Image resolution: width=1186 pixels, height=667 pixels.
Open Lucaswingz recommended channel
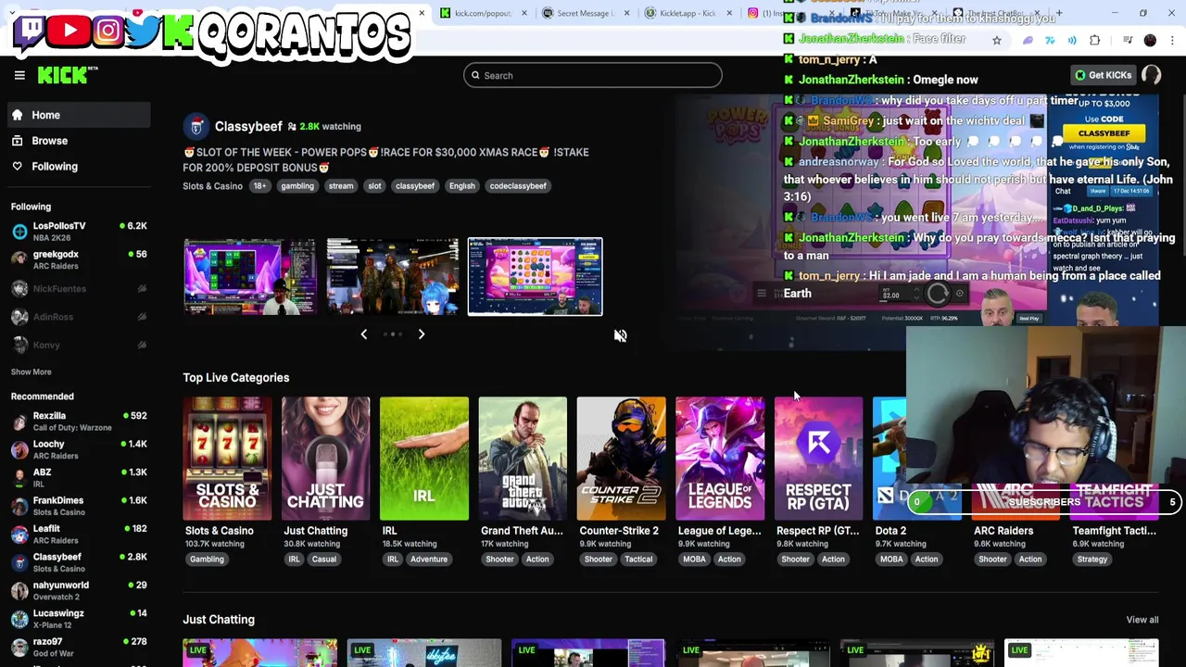point(78,619)
